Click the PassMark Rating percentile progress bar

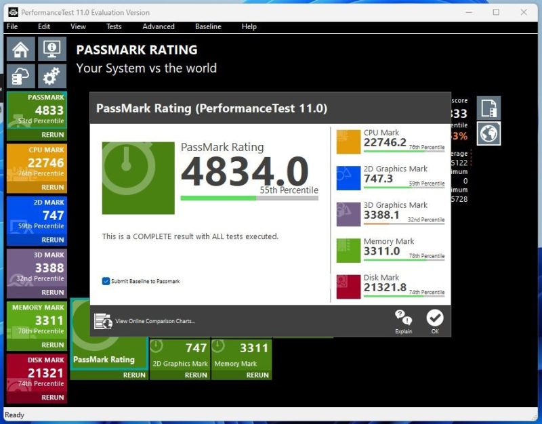249,198
